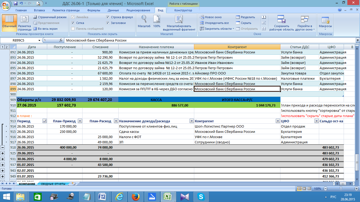Select cell Айковер ПРО ООО
Screen dimensions: 360x202
[x=237, y=73]
